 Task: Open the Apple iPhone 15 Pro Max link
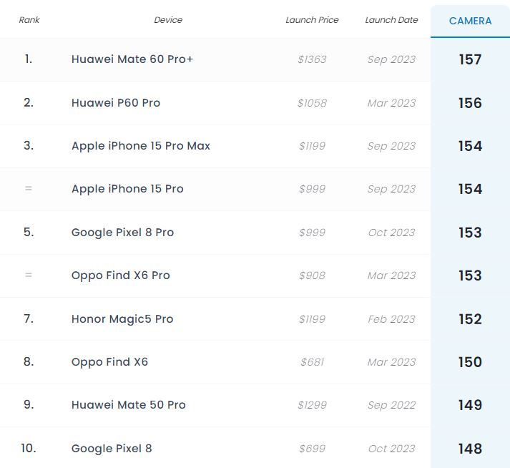[141, 146]
